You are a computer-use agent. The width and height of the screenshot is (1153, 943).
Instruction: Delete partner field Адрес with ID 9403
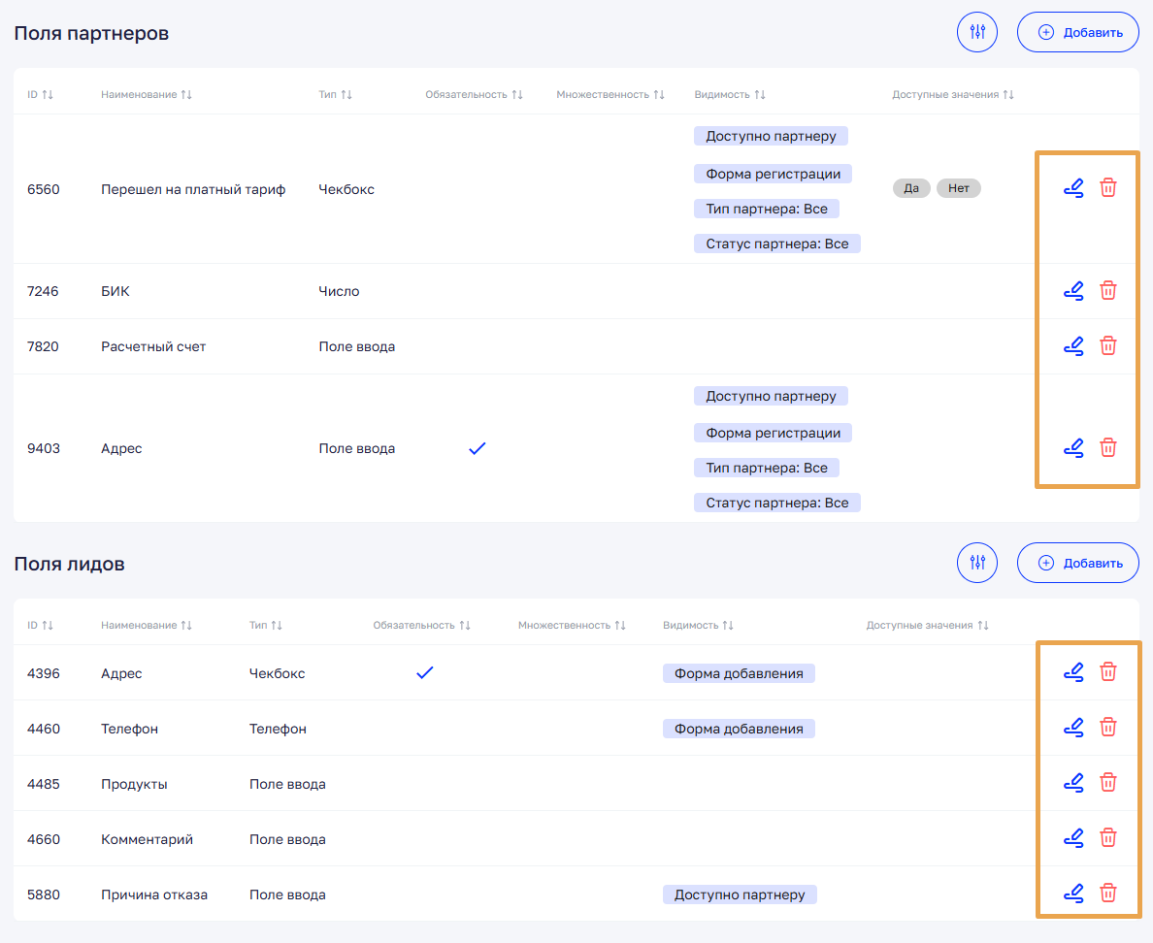click(1107, 447)
